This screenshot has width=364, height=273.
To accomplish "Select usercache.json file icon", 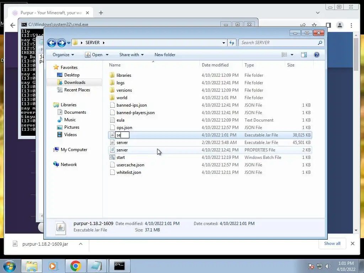I will [x=112, y=165].
